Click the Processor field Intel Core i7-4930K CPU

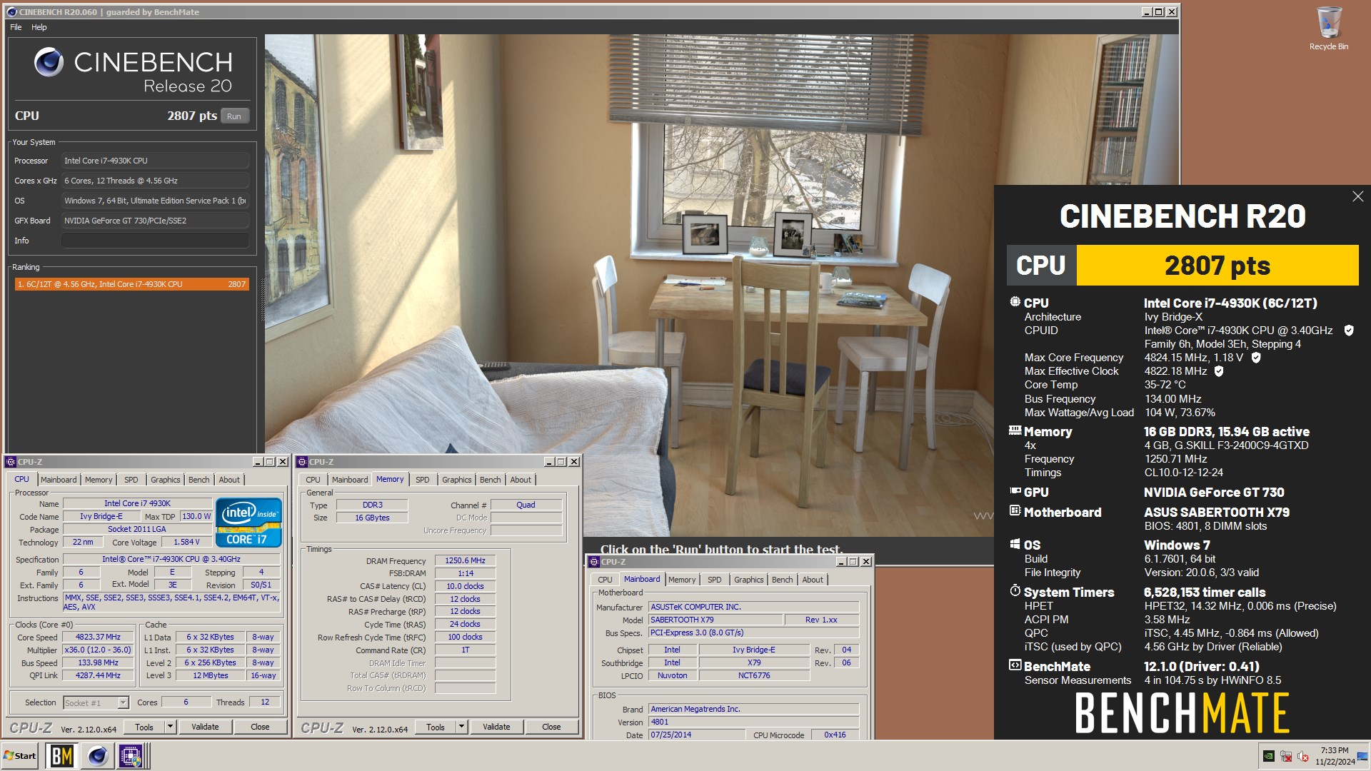coord(155,161)
